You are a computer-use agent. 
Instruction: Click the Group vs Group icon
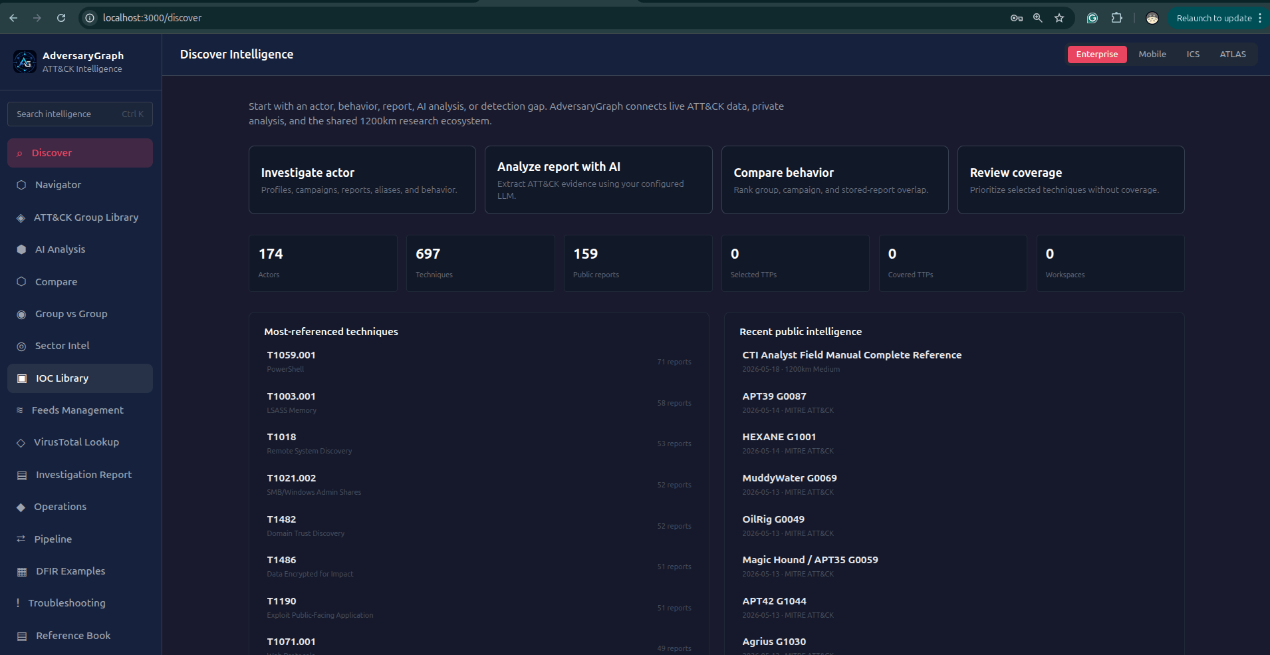pyautogui.click(x=21, y=314)
